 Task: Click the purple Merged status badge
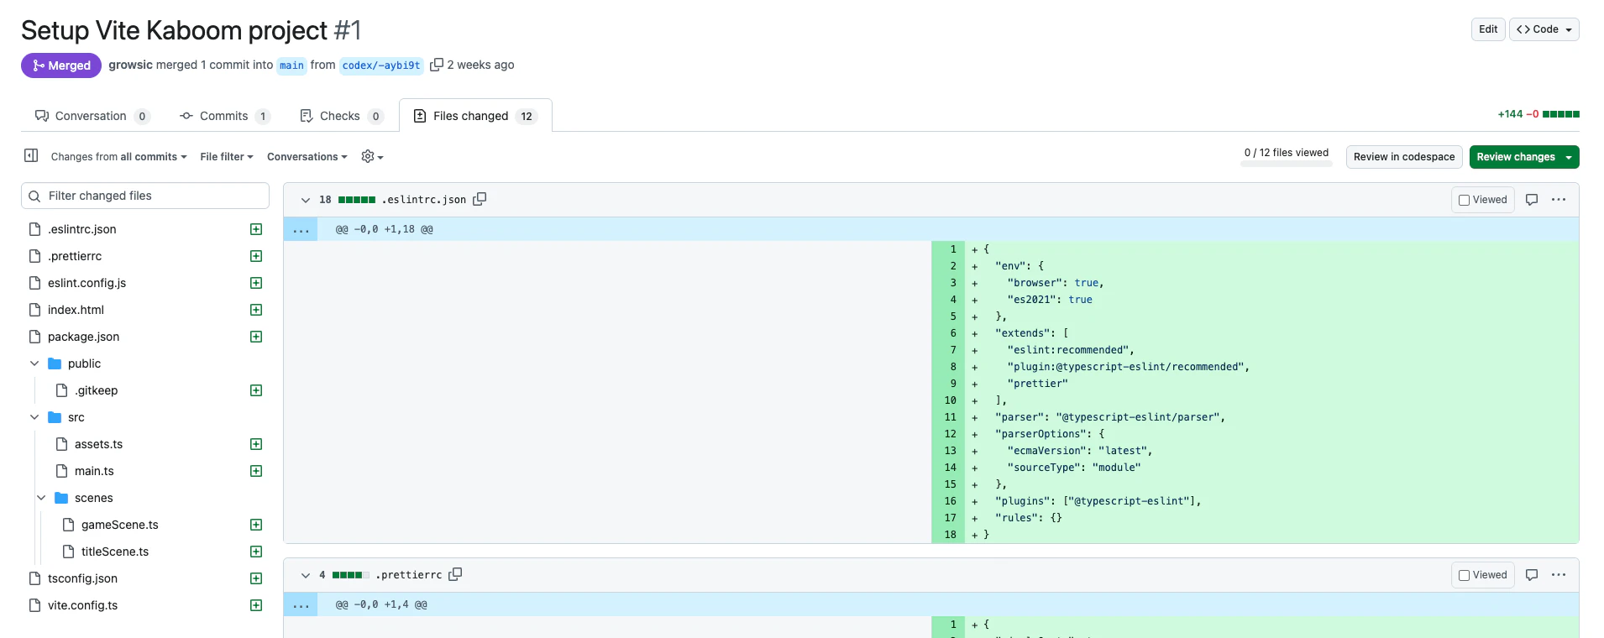61,65
